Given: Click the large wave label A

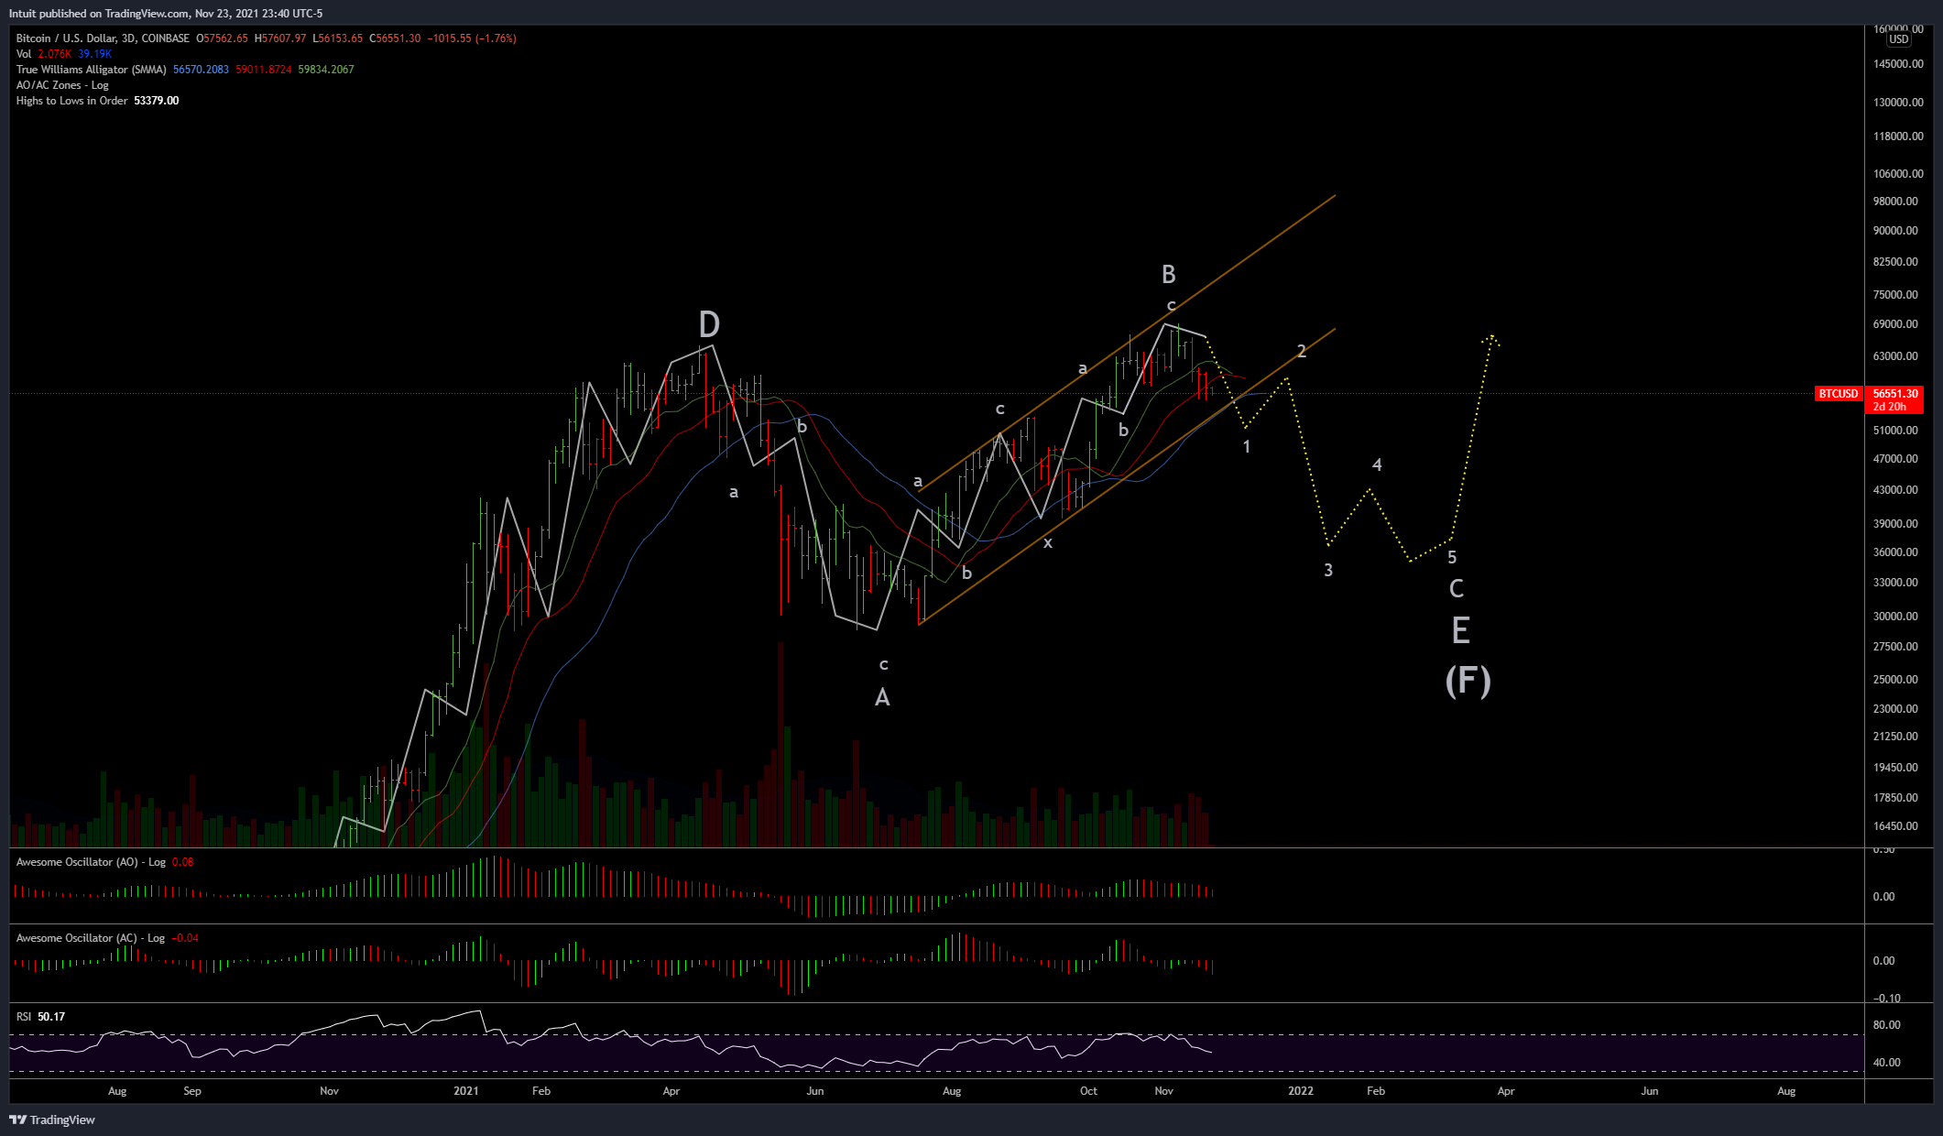Looking at the screenshot, I should [882, 698].
